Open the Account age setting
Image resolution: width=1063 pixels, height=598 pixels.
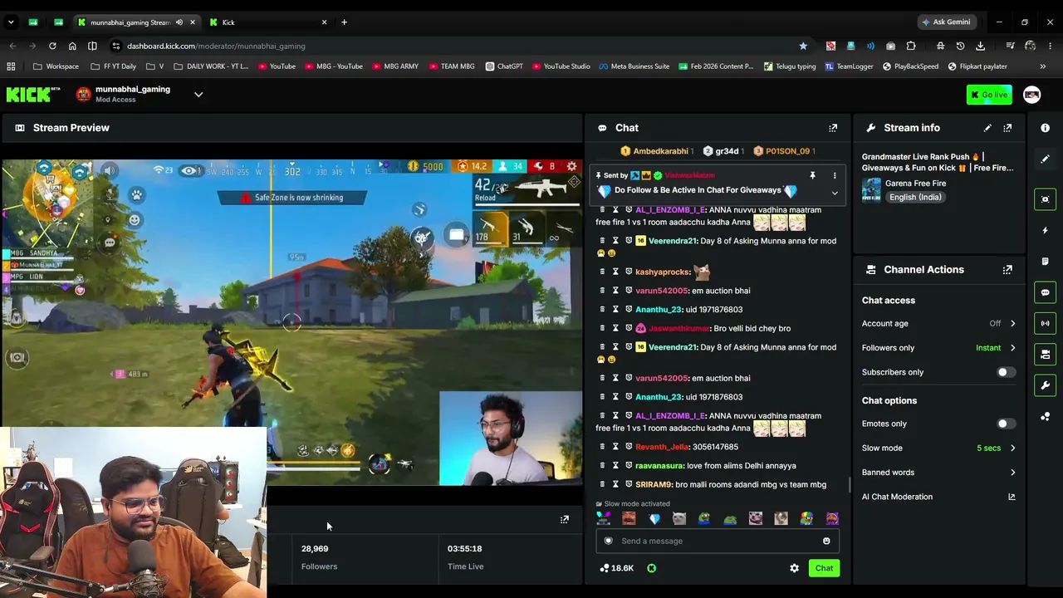[x=938, y=324]
